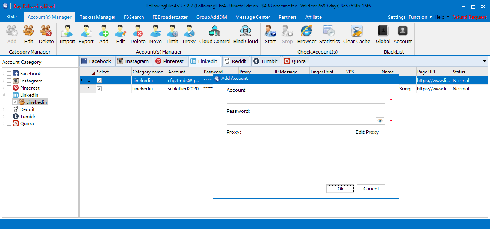Viewport: 490px width, 229px height.
Task: Uncheck Select box for schlaflied2020 account row
Action: click(x=99, y=89)
